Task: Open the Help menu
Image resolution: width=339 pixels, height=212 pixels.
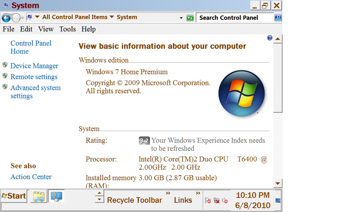Action: [x=88, y=29]
